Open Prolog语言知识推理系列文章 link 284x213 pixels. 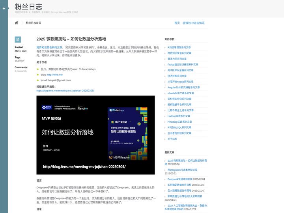[183, 64]
